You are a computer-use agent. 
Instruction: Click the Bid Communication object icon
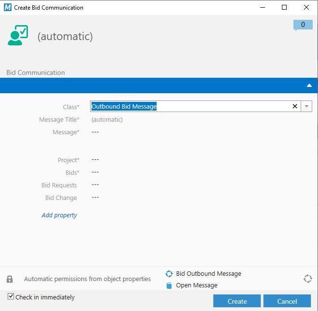click(18, 36)
